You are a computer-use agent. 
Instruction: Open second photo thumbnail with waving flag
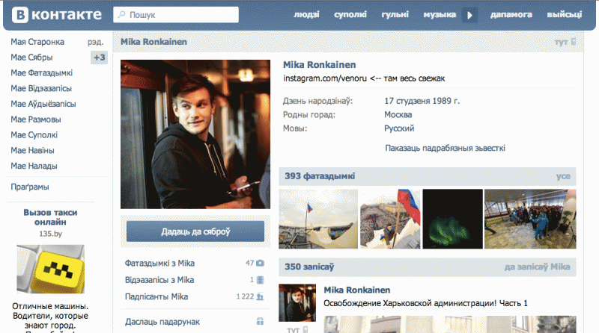(x=390, y=219)
